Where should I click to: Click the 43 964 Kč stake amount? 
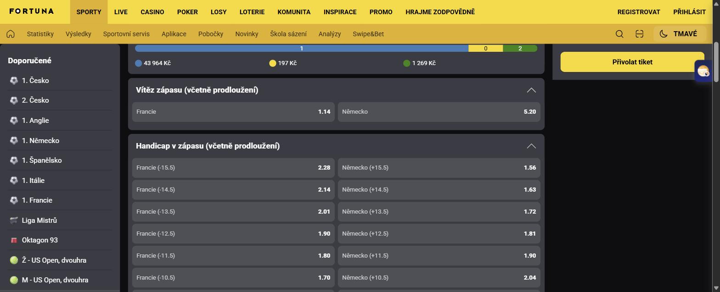click(x=157, y=63)
